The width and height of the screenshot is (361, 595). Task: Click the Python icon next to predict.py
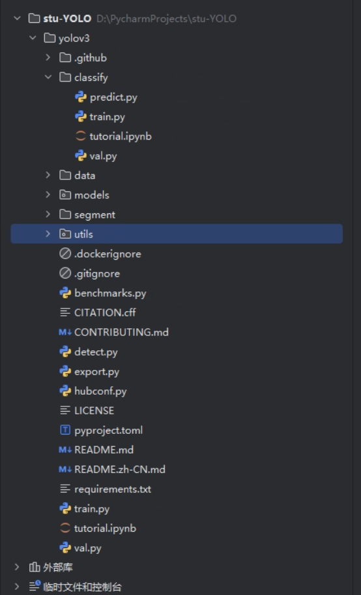(80, 97)
